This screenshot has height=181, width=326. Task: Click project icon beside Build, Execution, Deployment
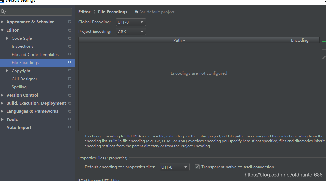[x=70, y=103]
